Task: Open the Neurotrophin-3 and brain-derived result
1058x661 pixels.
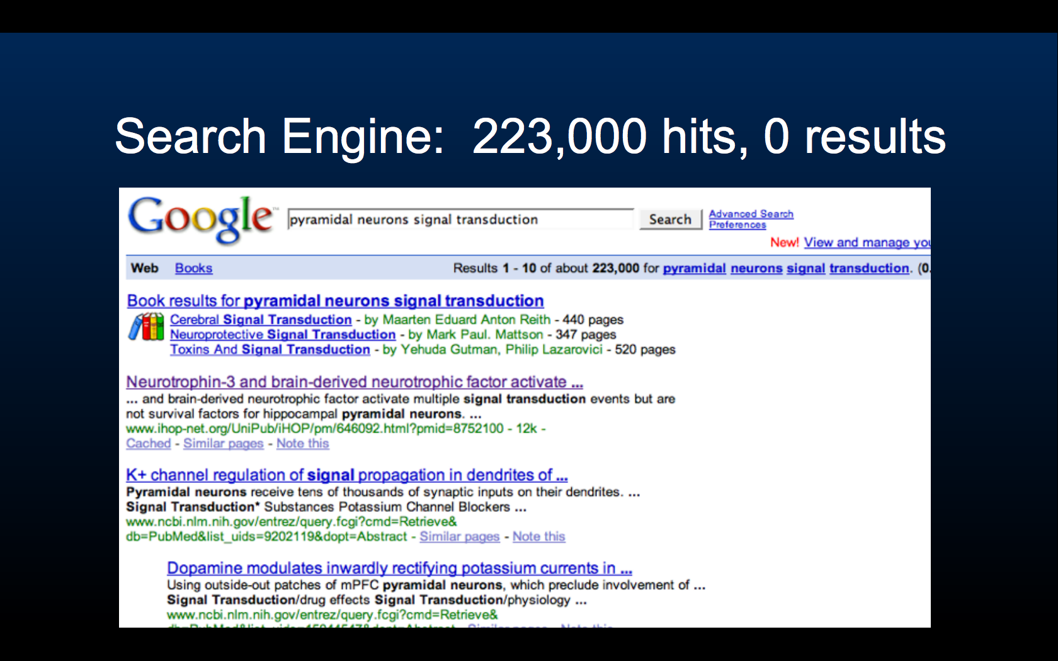Action: pyautogui.click(x=354, y=382)
